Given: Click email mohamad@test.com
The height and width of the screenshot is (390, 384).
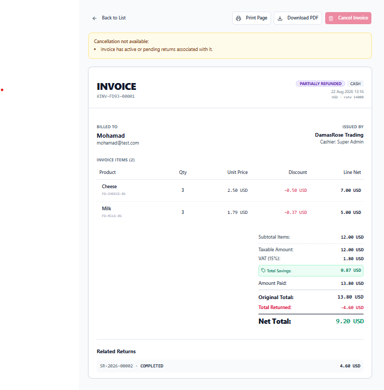Looking at the screenshot, I should point(118,143).
